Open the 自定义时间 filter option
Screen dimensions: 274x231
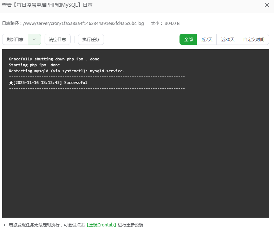[x=254, y=40]
